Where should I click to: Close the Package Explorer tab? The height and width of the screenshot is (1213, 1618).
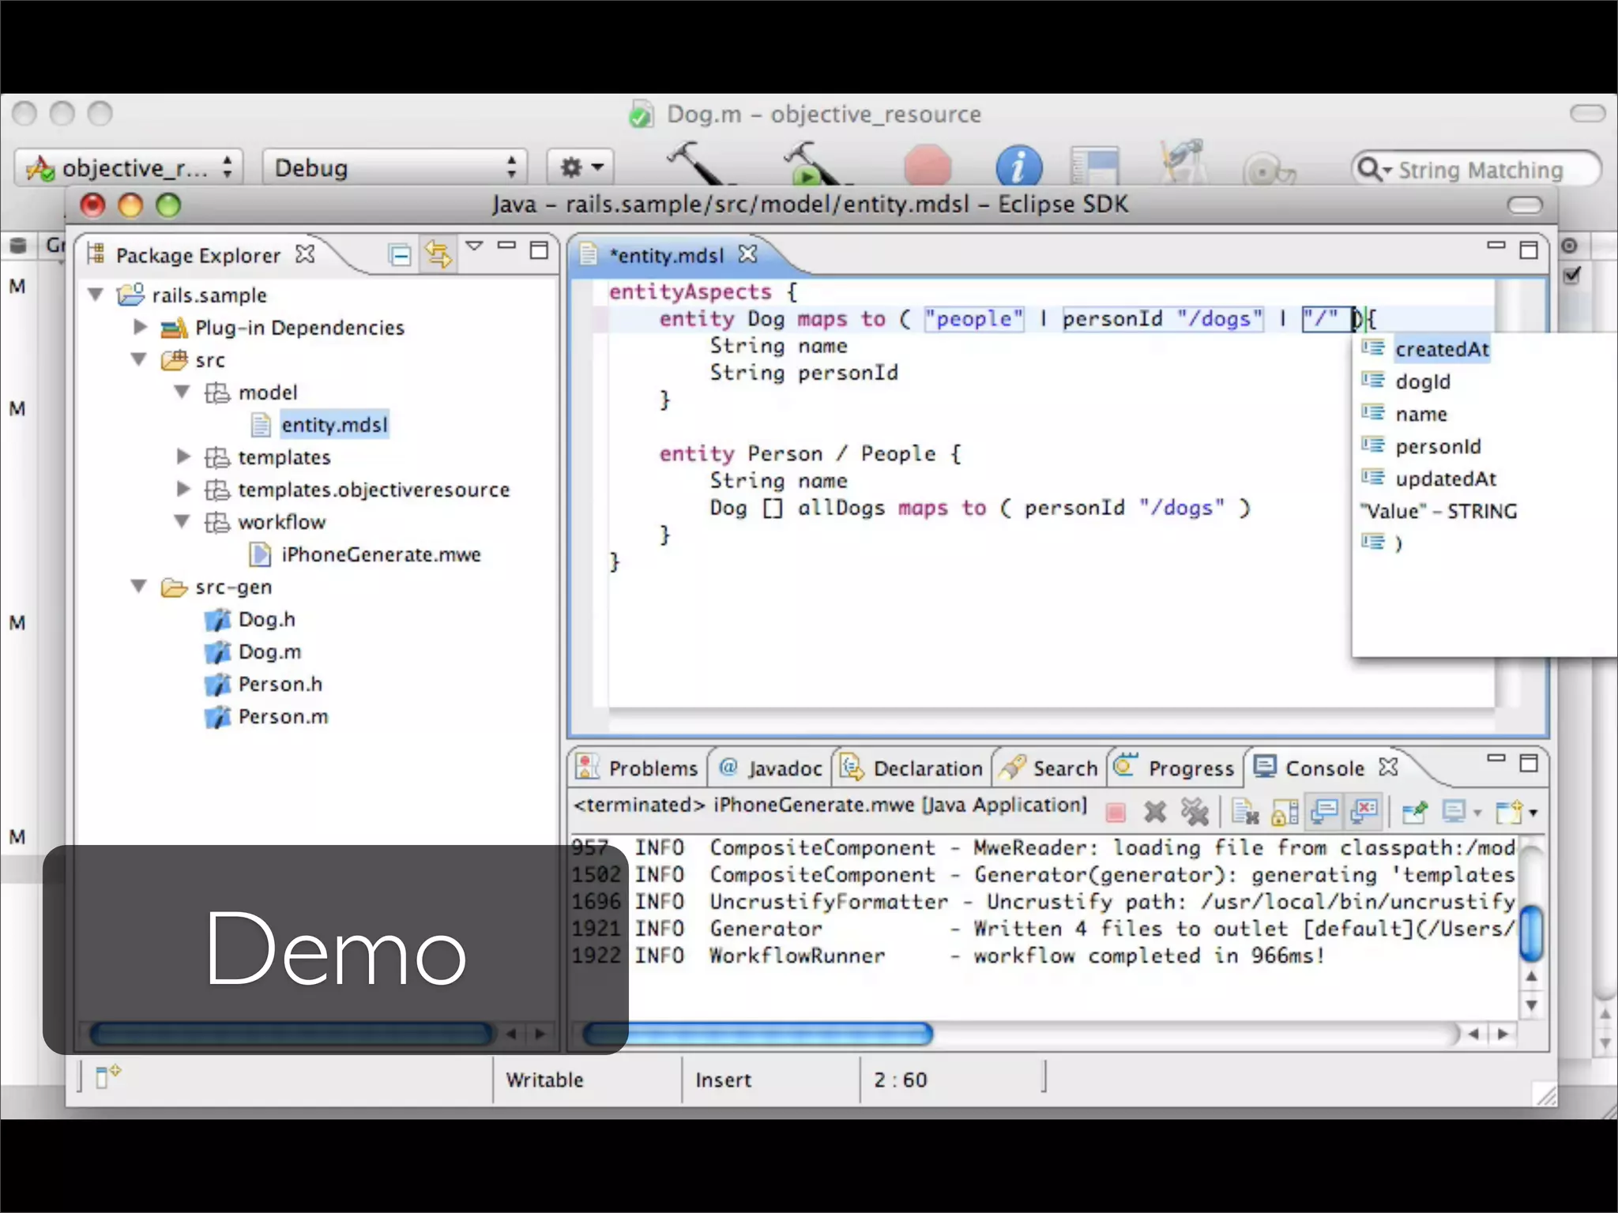tap(305, 254)
